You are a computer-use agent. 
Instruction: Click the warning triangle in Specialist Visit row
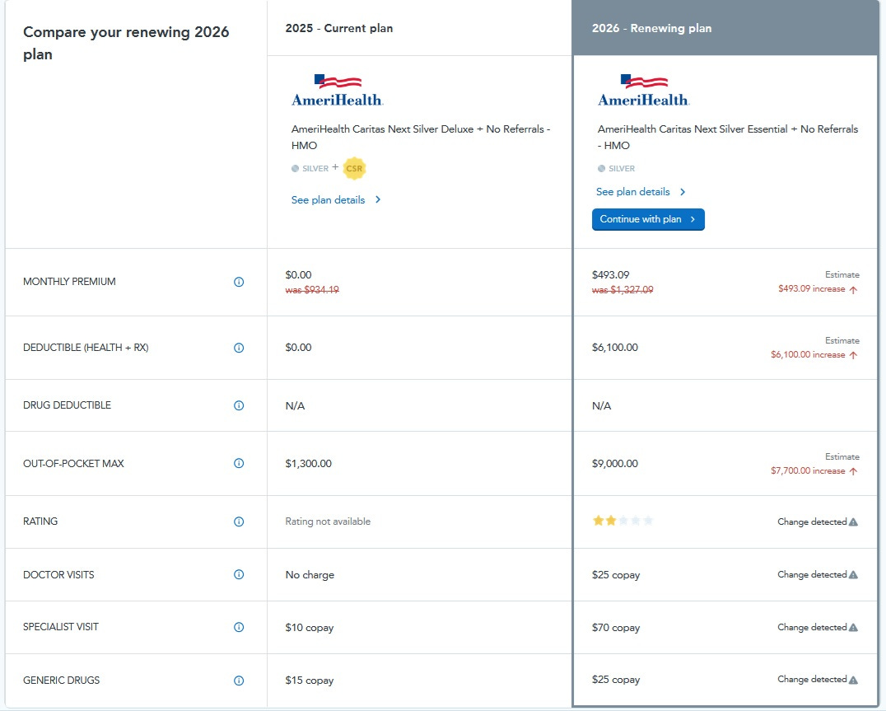tap(853, 627)
